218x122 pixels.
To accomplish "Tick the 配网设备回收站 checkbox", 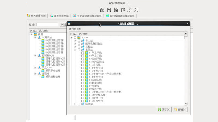I will click(79, 43).
